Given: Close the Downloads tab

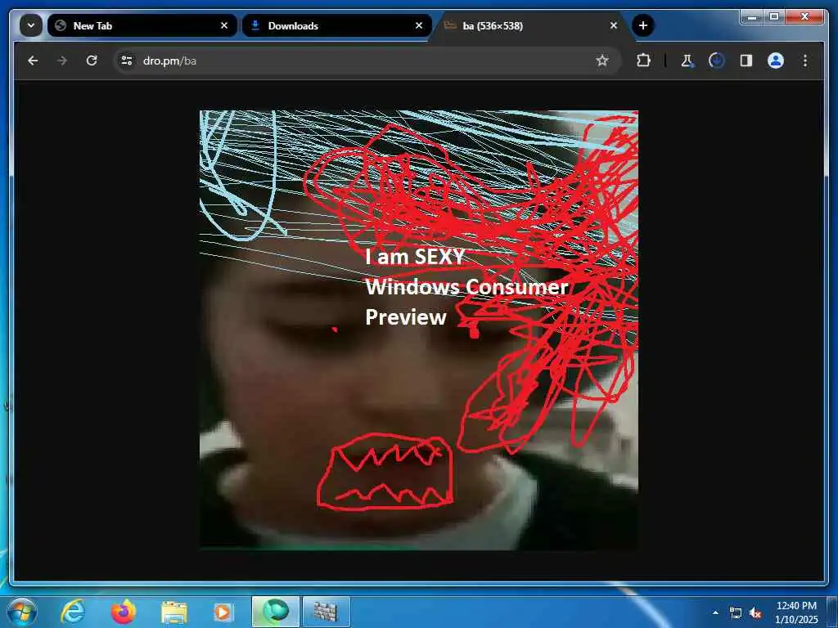Looking at the screenshot, I should point(419,25).
